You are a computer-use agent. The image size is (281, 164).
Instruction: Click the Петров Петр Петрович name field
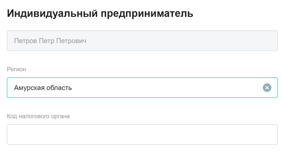point(142,41)
